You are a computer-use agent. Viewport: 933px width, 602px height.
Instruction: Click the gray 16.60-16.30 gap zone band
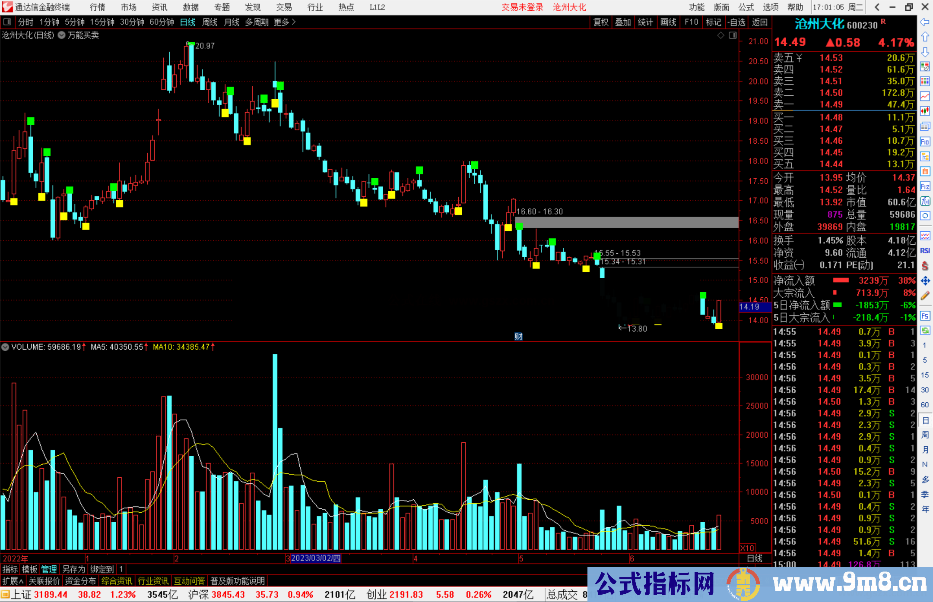(x=626, y=222)
